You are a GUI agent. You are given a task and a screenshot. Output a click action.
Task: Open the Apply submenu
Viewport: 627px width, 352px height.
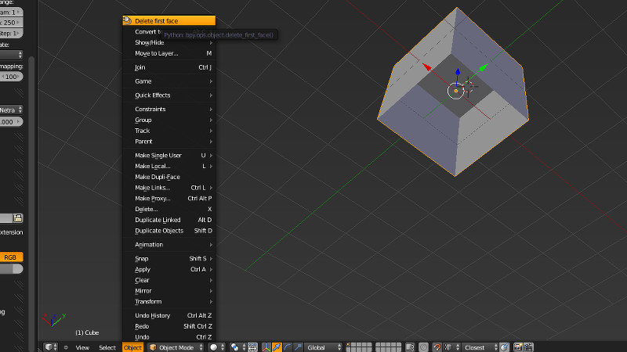pyautogui.click(x=169, y=269)
